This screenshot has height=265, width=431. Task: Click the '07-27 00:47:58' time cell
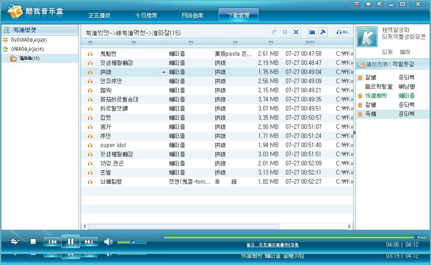pos(303,53)
